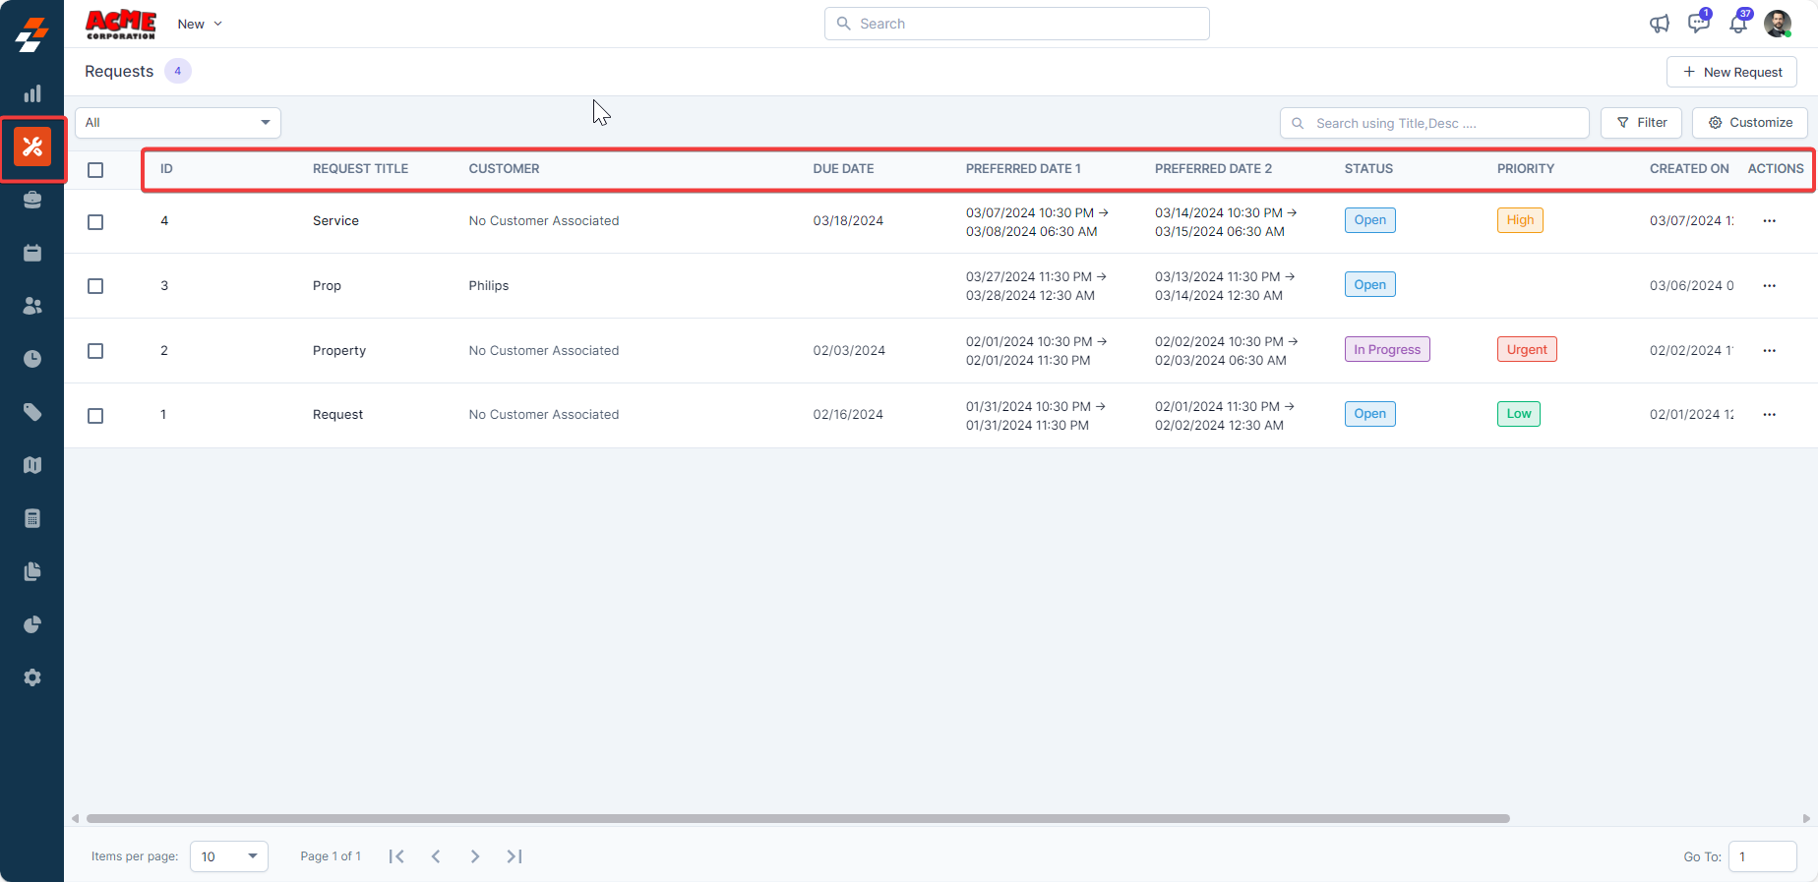This screenshot has height=882, width=1818.
Task: Click the notification bell icon
Action: [1737, 24]
